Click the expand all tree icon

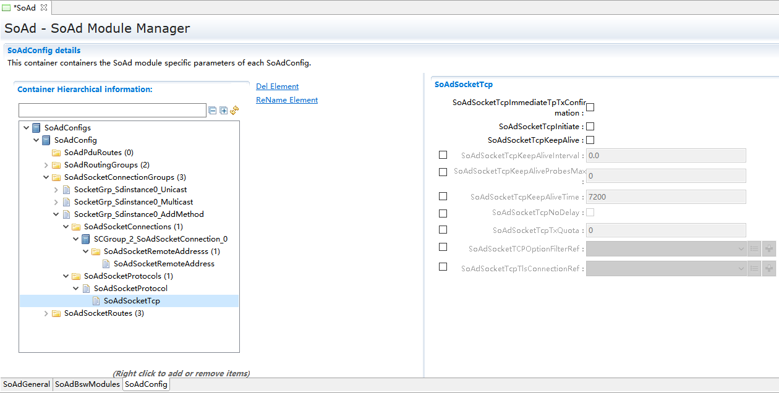pyautogui.click(x=224, y=111)
